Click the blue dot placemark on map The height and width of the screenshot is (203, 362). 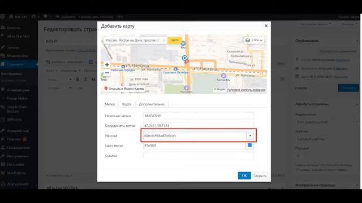(x=184, y=58)
